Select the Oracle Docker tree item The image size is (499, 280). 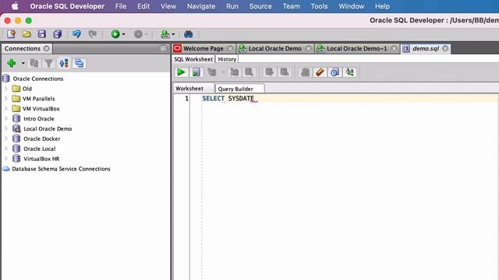(x=41, y=138)
